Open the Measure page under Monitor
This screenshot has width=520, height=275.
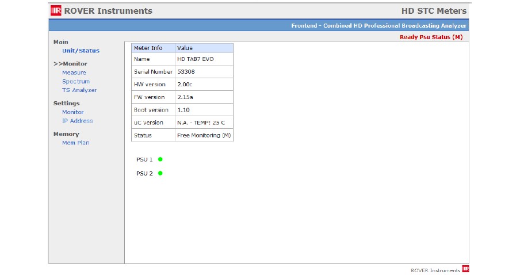coord(74,72)
